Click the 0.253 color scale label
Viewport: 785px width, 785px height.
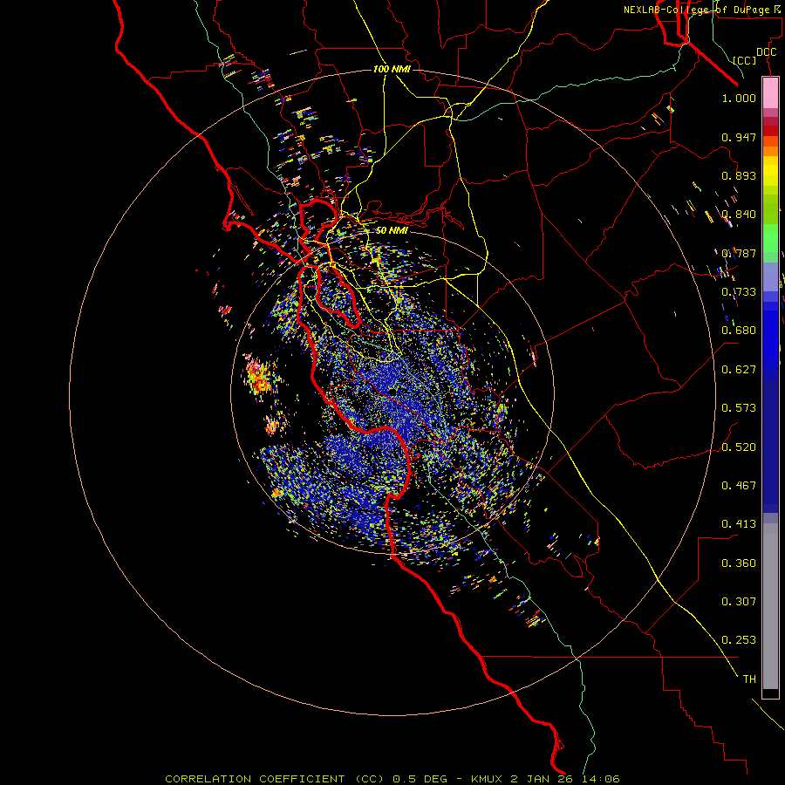click(x=739, y=640)
